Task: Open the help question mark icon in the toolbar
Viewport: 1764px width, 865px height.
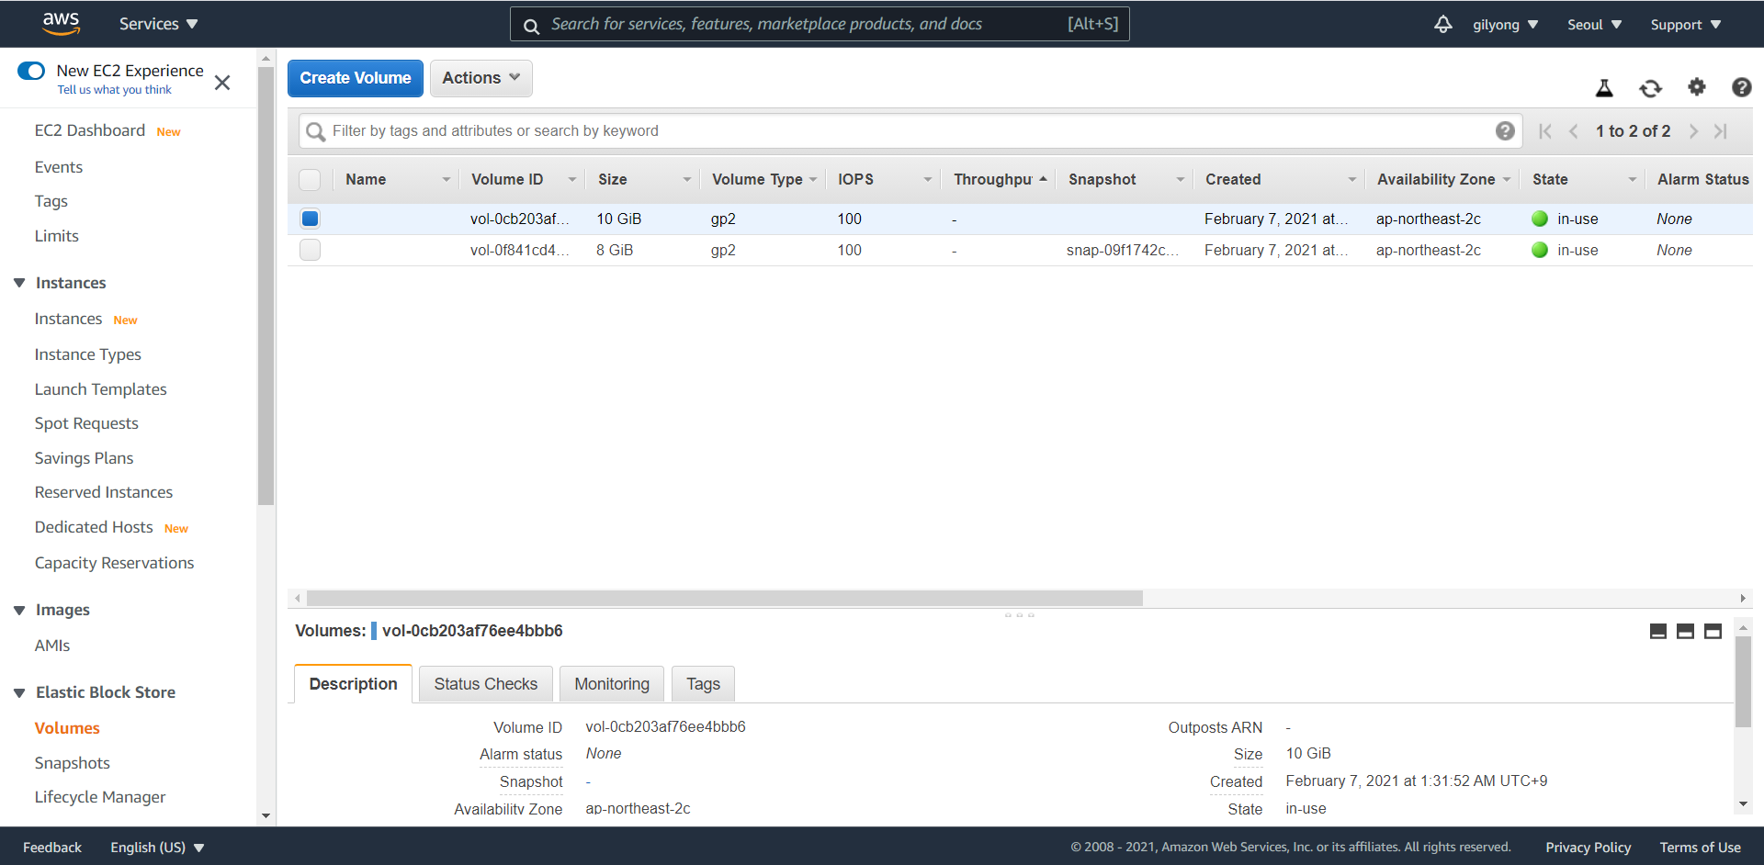Action: (1741, 87)
